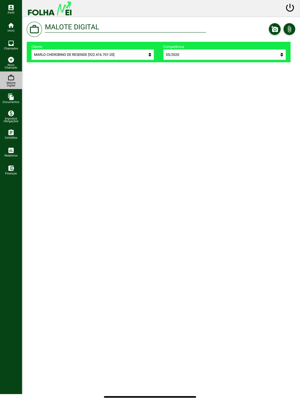The height and width of the screenshot is (400, 300).
Task: Open Finanças wallet section
Action: 11,170
